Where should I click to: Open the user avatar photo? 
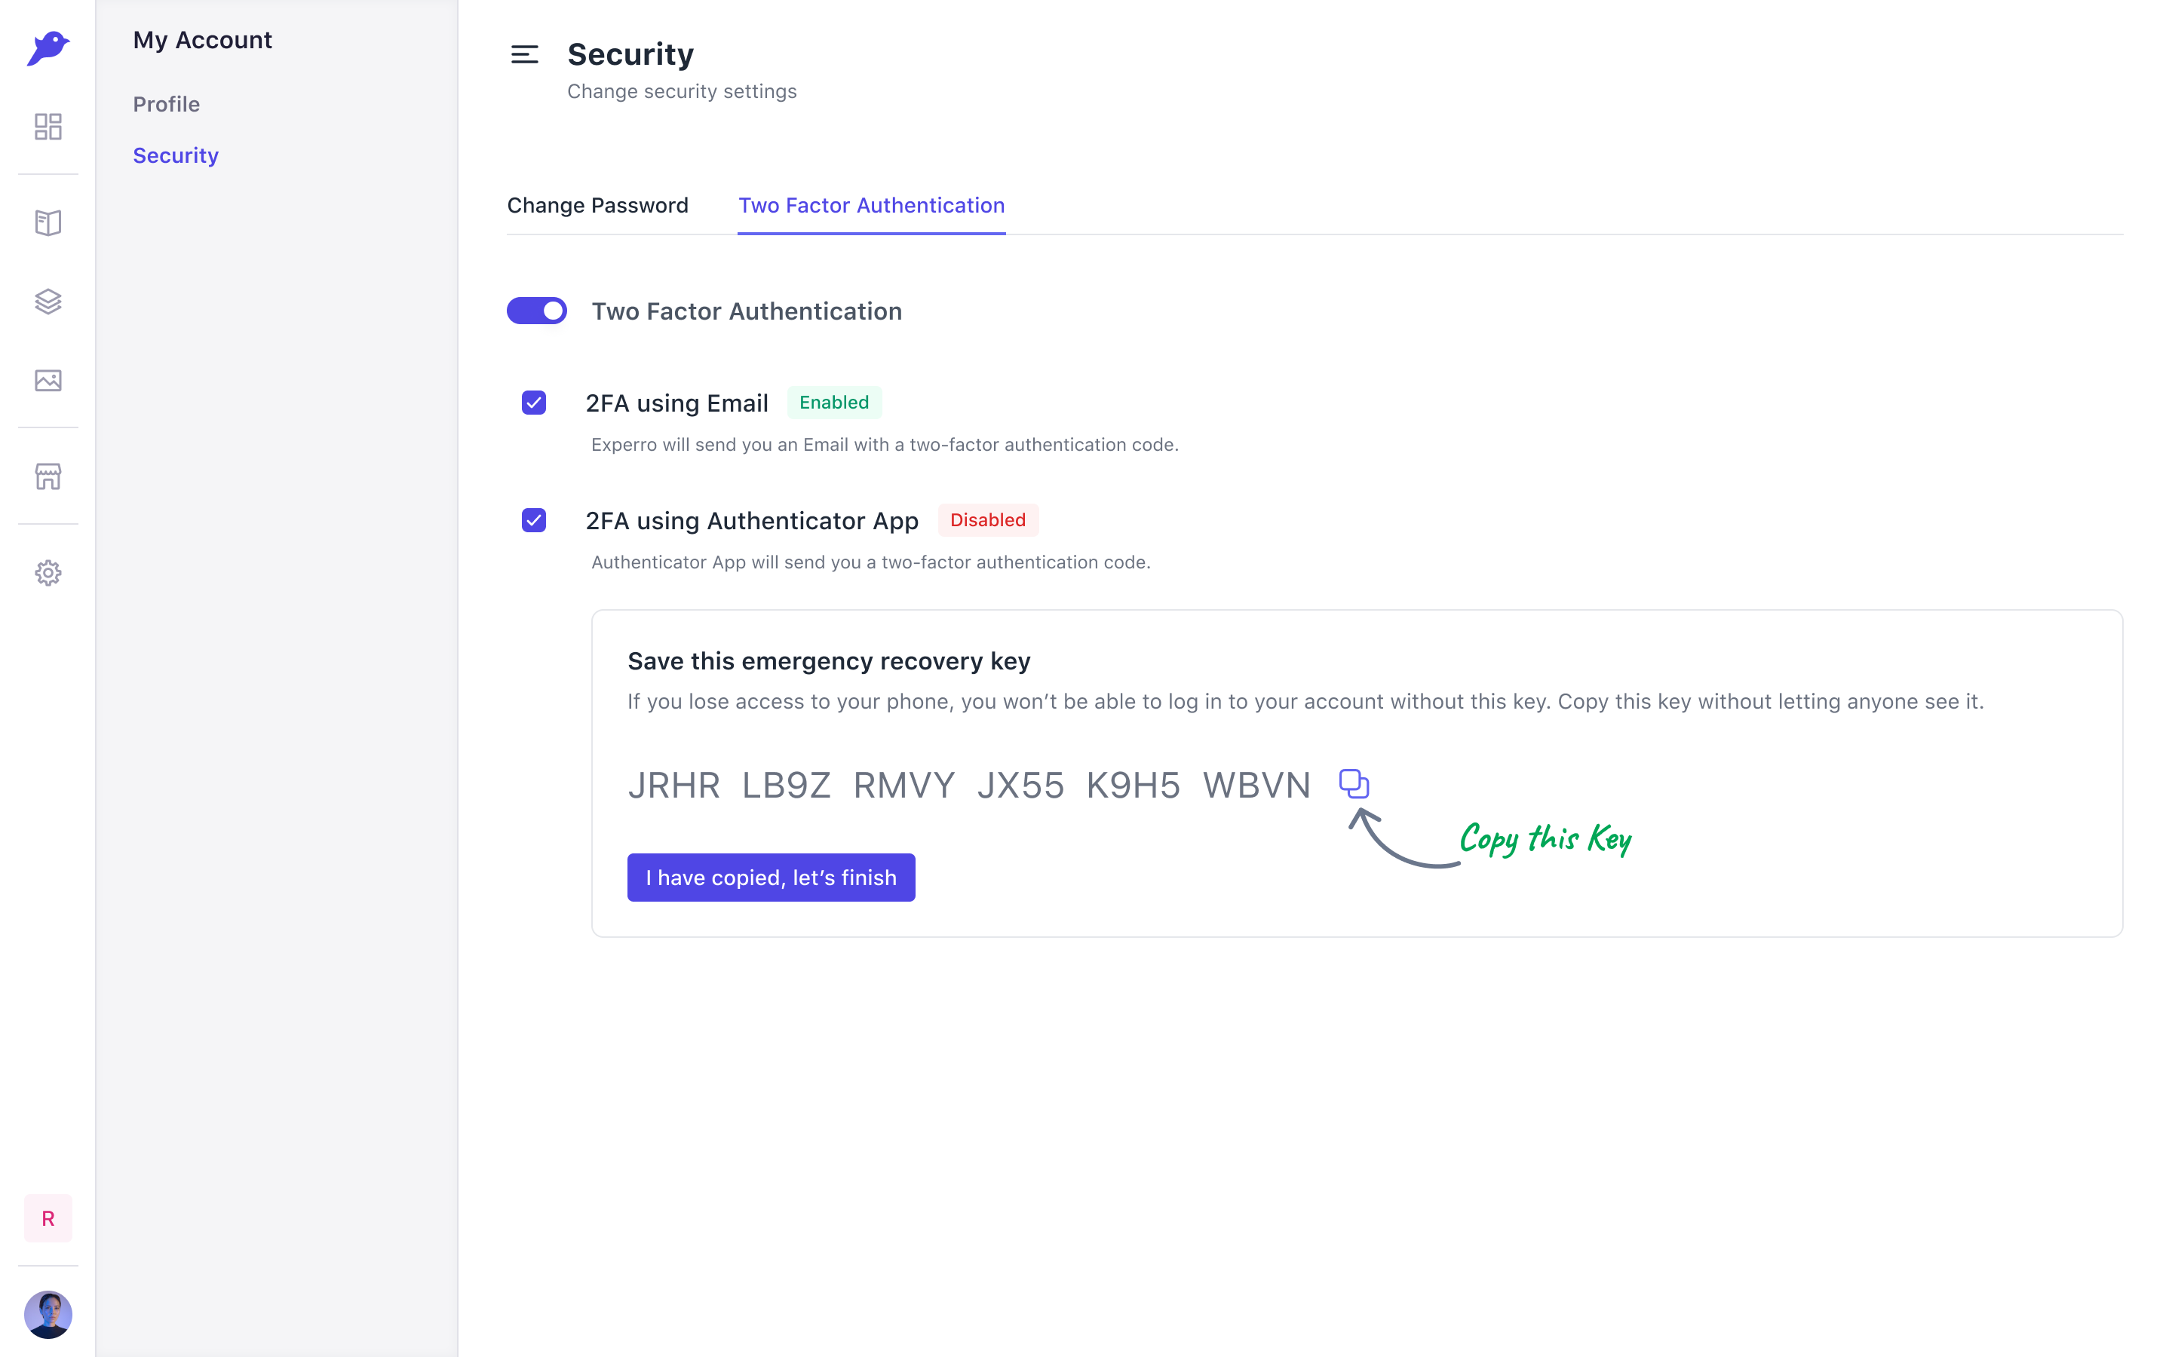[x=48, y=1315]
